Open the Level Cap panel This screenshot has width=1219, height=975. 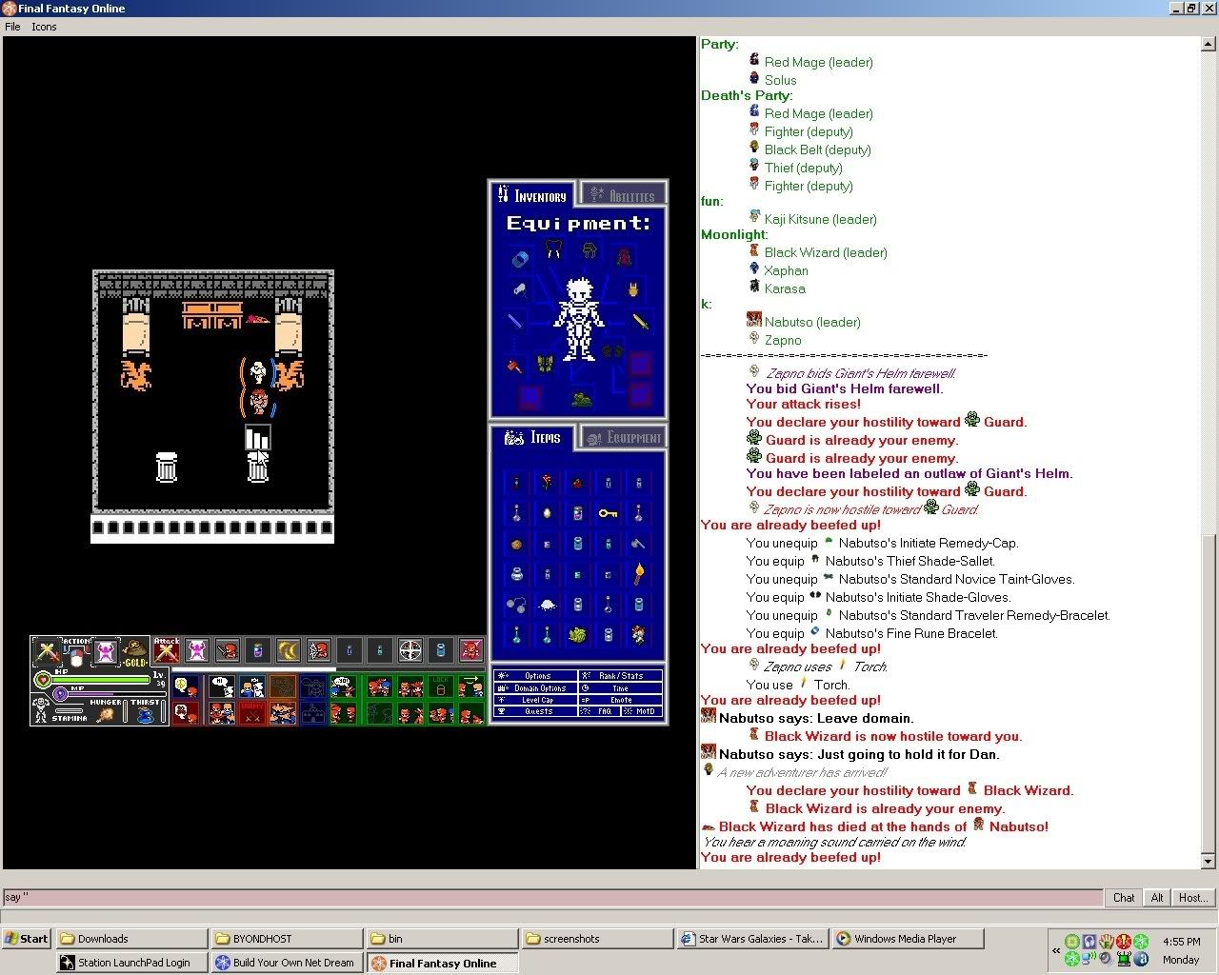pyautogui.click(x=536, y=700)
